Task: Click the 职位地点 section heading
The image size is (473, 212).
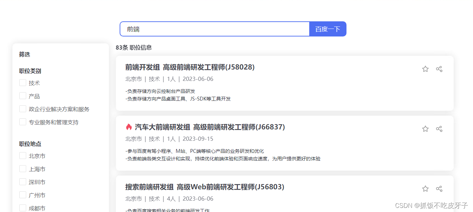Action: [30, 144]
